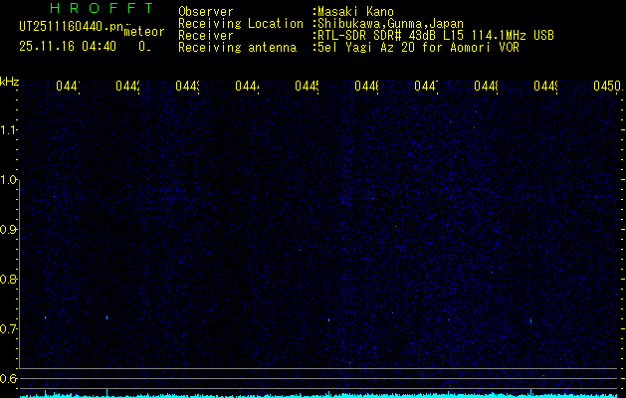The height and width of the screenshot is (398, 626).
Task: Click the 0.9 kHz frequency axis label
Action: (x=10, y=230)
